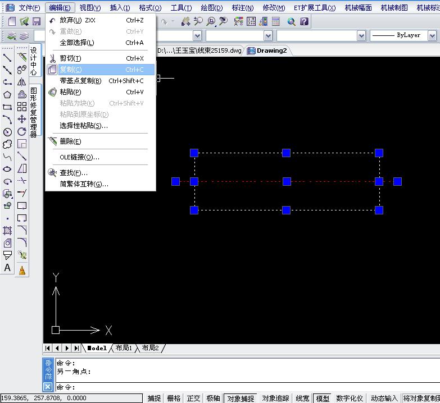The width and height of the screenshot is (440, 403).
Task: Select the Explode tool
Action: pyautogui.click(x=22, y=255)
